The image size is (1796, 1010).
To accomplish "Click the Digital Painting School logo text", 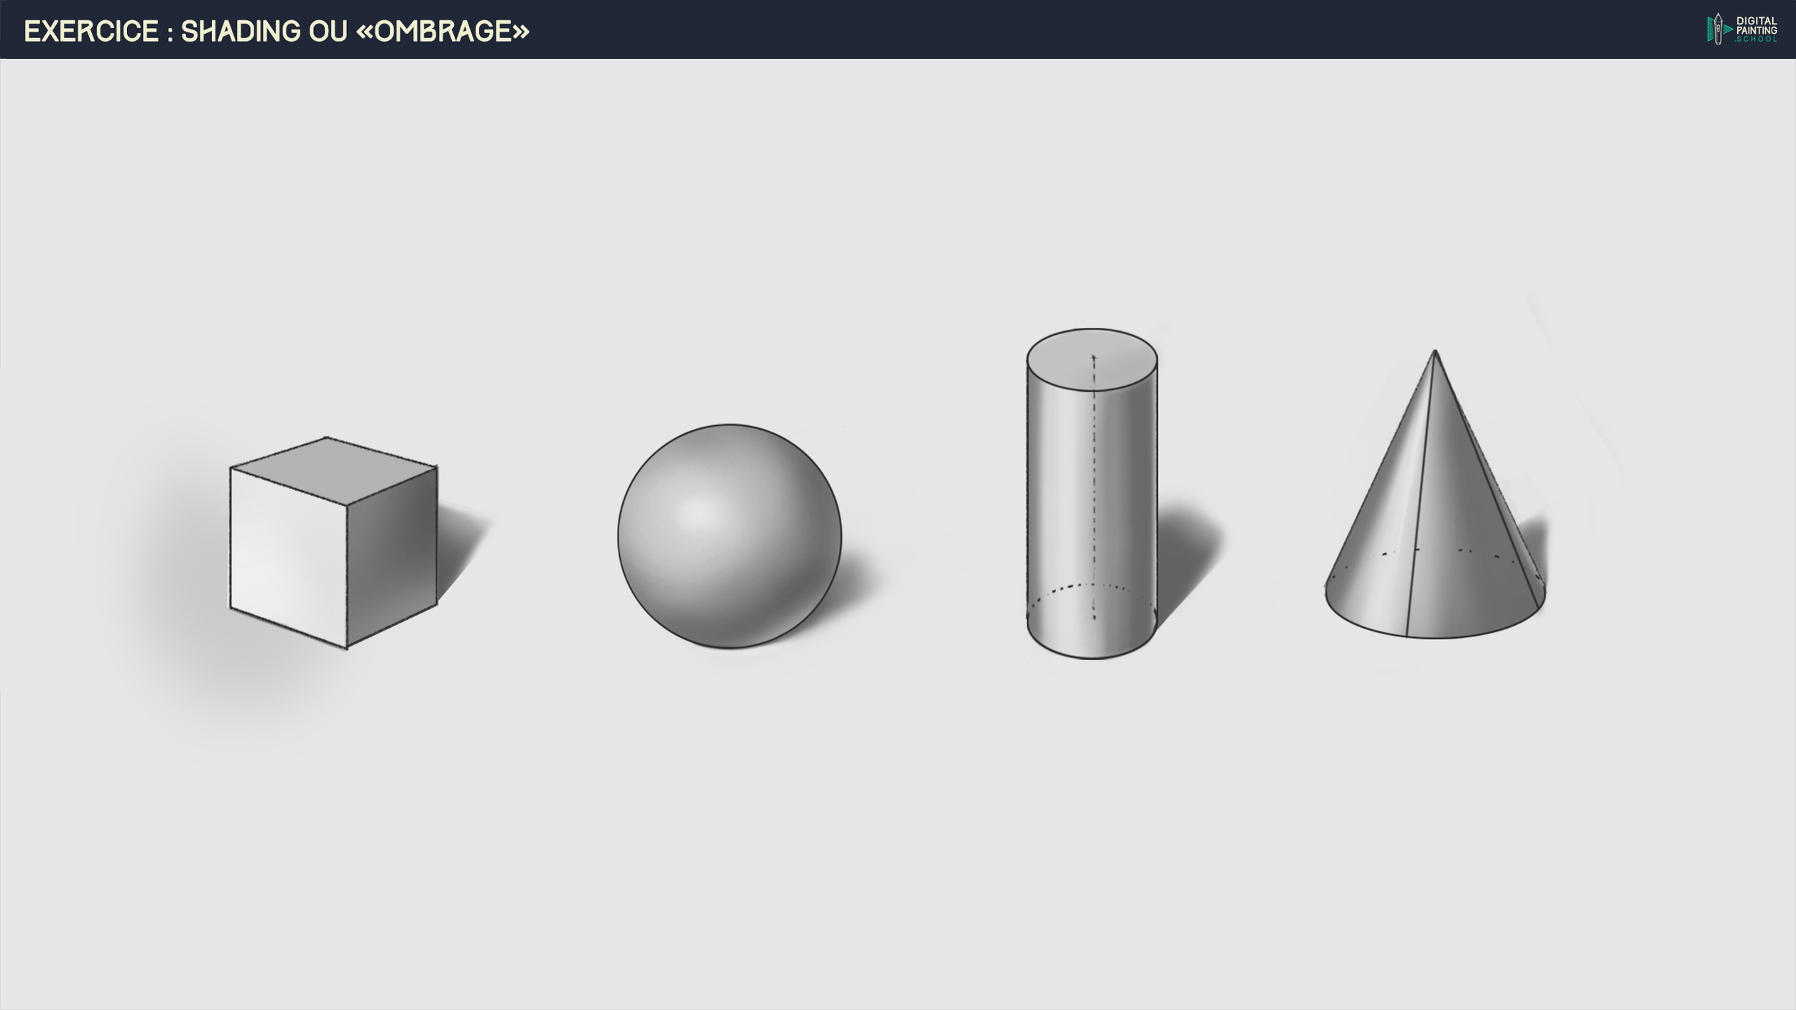I will click(x=1756, y=29).
